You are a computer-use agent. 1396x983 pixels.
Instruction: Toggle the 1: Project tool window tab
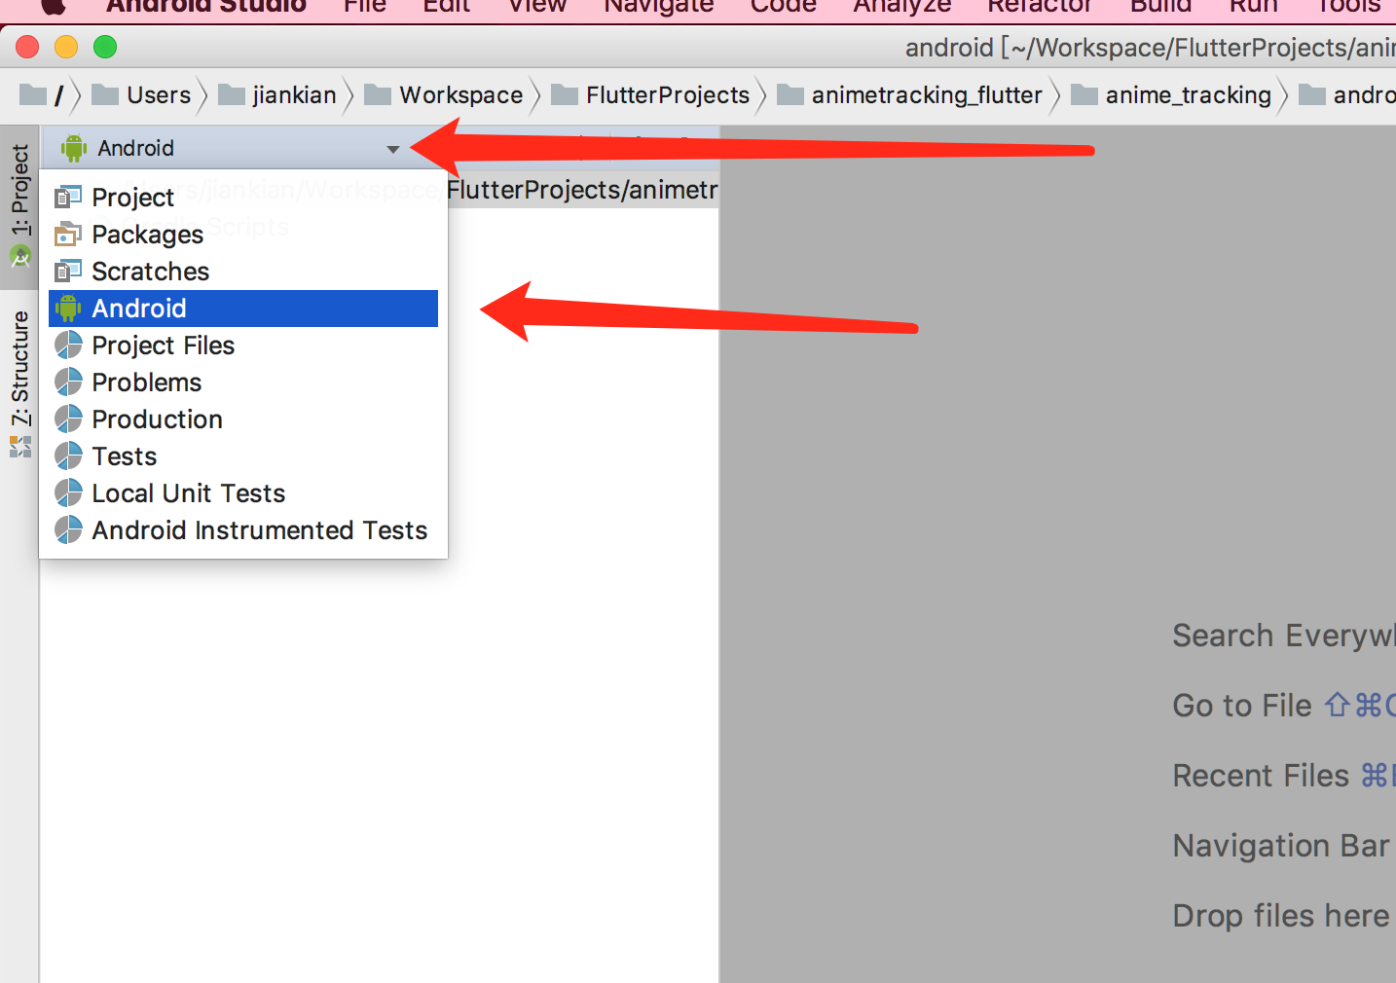(x=19, y=206)
